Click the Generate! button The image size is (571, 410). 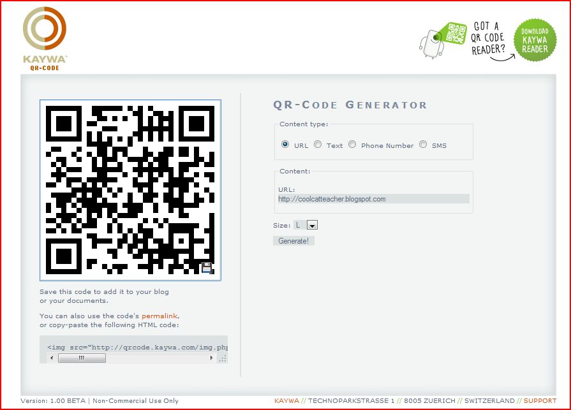[293, 241]
